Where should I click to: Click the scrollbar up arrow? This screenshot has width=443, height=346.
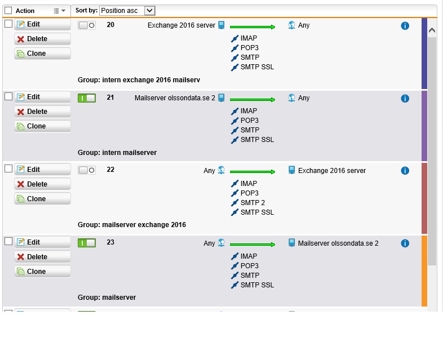coord(432,30)
